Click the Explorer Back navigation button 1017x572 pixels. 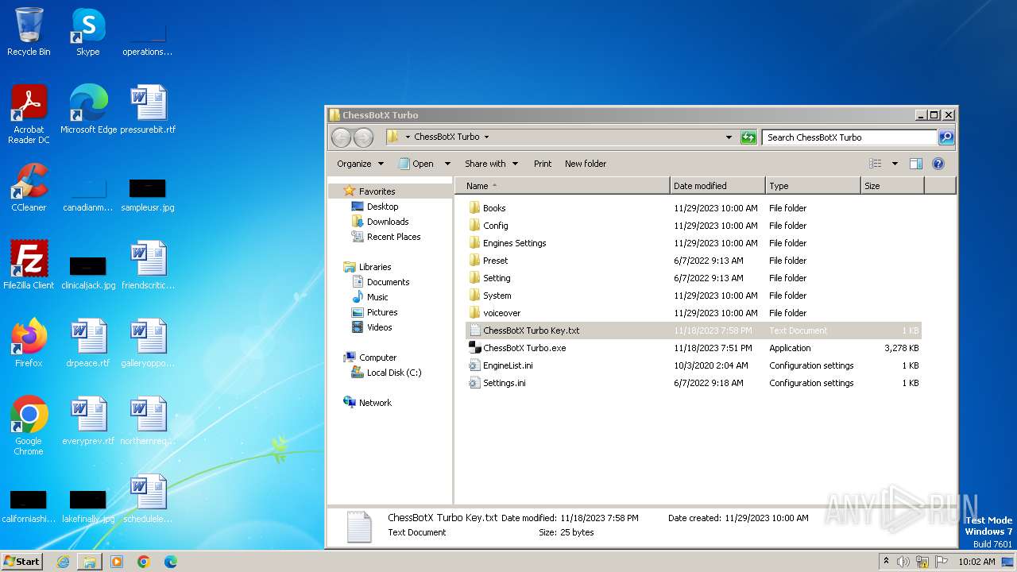pos(341,137)
